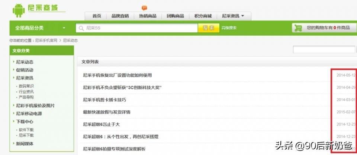Image resolution: width=357 pixels, height=155 pixels.
Task: Open the 首页 navigation tab
Action: click(97, 16)
